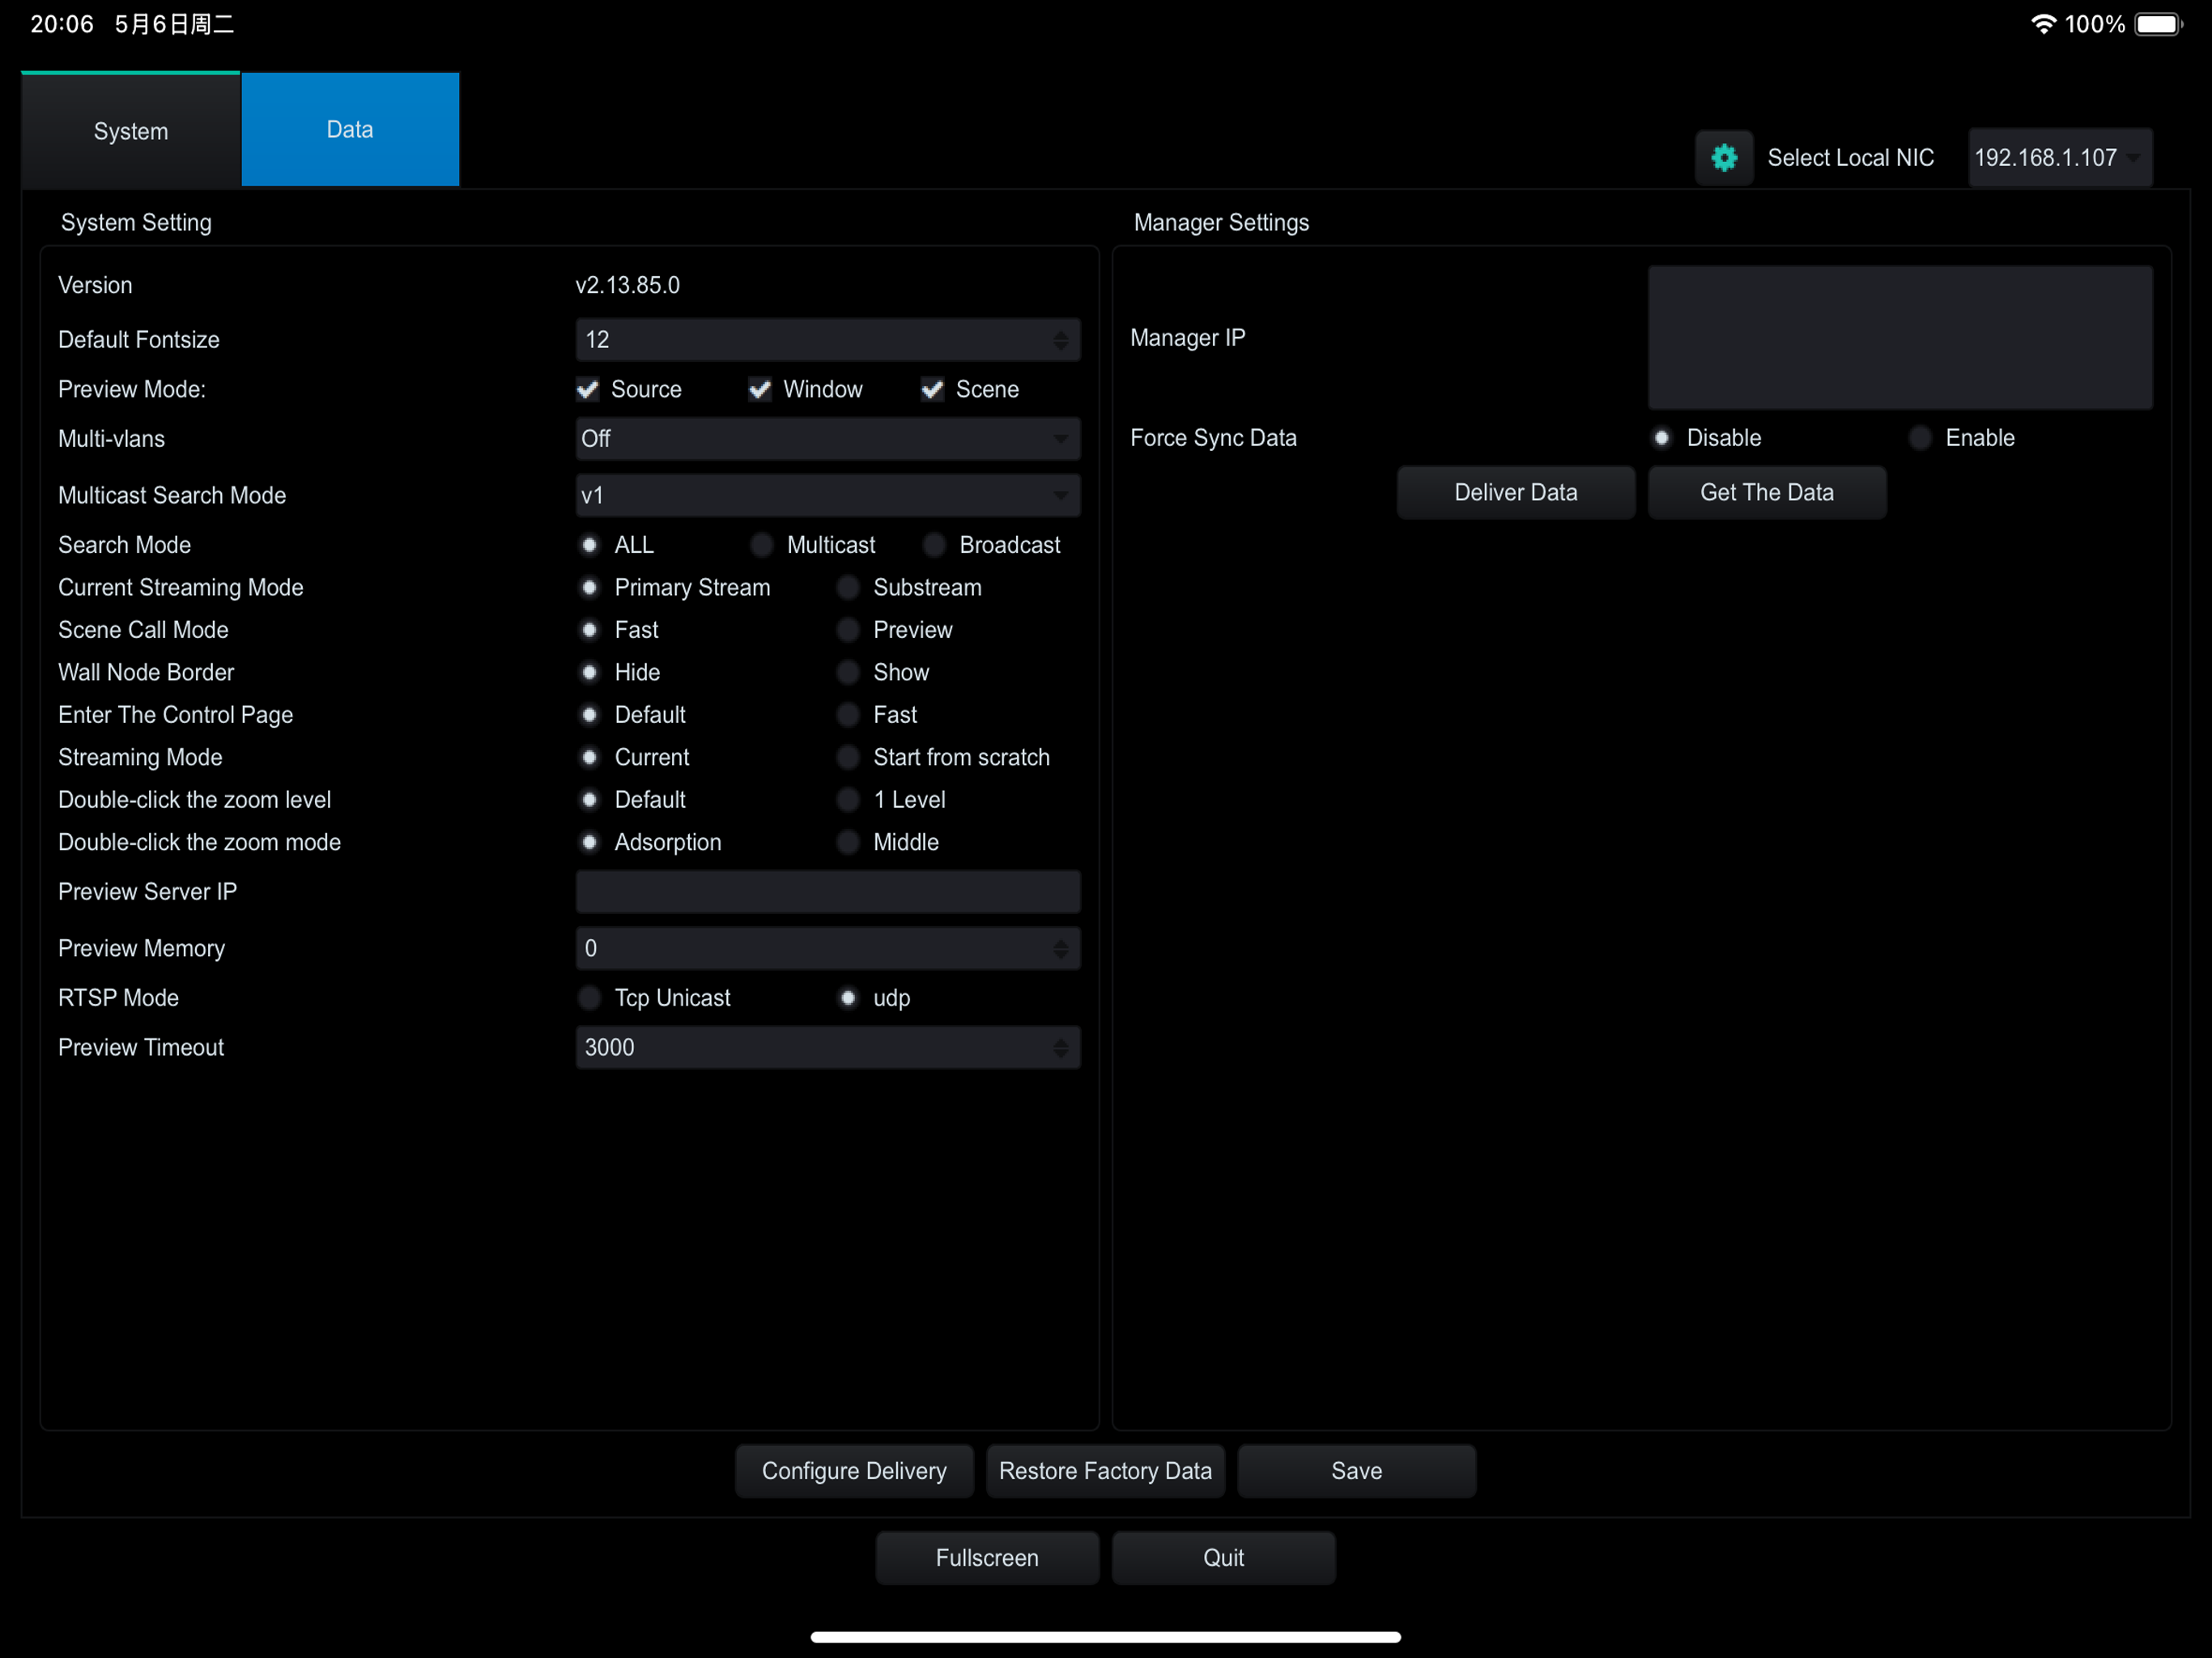Viewport: 2212px width, 1658px height.
Task: Select ALL search mode
Action: (589, 545)
